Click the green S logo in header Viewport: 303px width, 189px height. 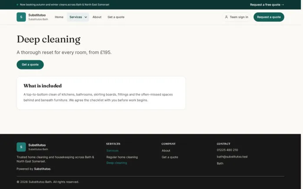(x=21, y=17)
